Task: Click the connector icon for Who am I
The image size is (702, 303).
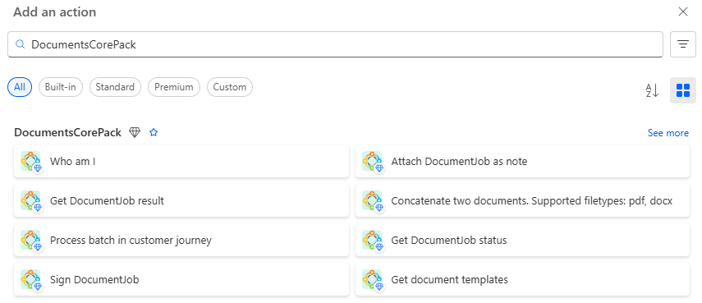Action: pos(31,162)
